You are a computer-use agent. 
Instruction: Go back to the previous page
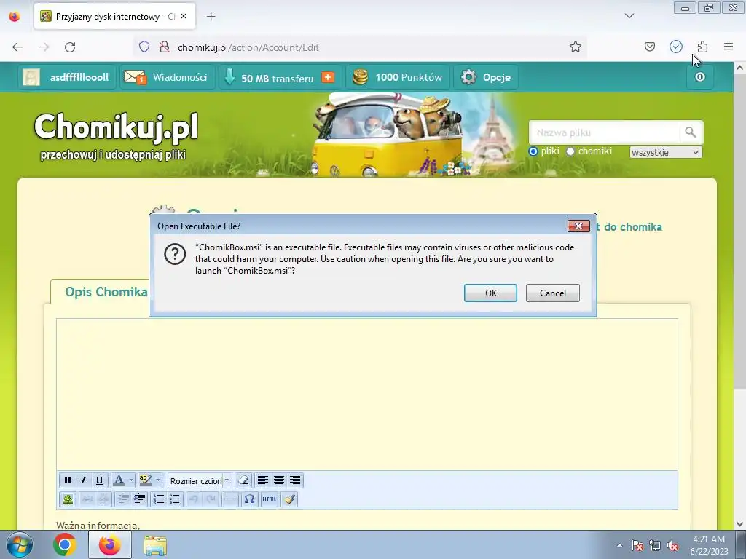(17, 47)
